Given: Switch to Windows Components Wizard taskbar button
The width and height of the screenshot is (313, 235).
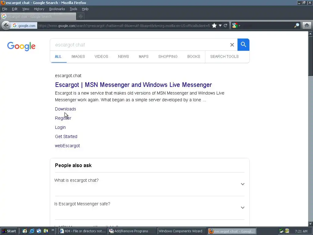Looking at the screenshot, I should pos(182,231).
